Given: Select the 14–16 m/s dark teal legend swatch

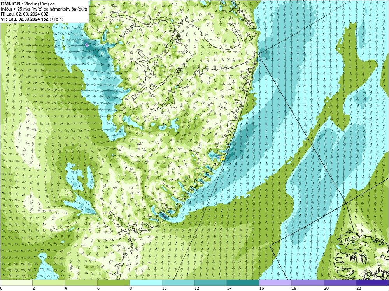Looking at the screenshot, I should pyautogui.click(x=243, y=283).
